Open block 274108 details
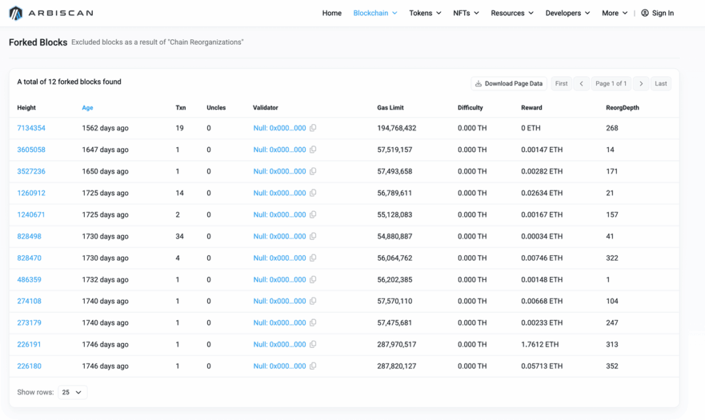Image resolution: width=705 pixels, height=420 pixels. (29, 301)
